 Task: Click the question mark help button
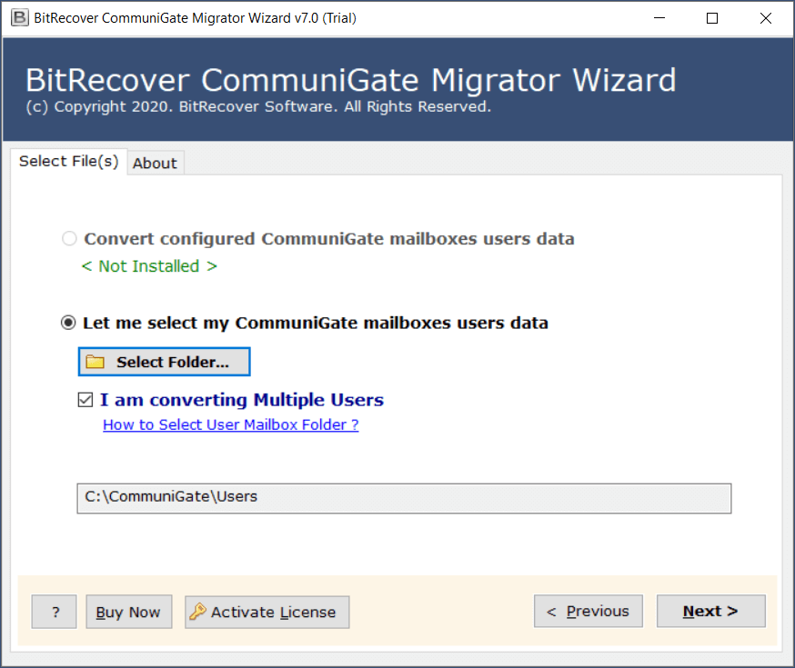pos(55,612)
